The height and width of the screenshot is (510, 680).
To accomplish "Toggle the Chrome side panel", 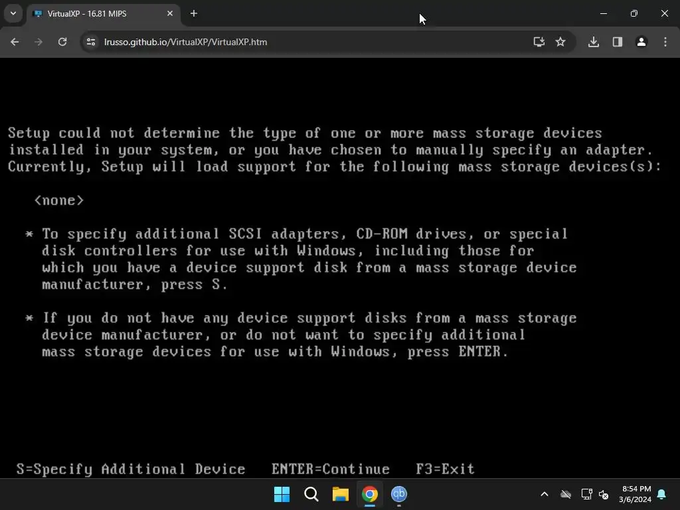I will pos(618,42).
